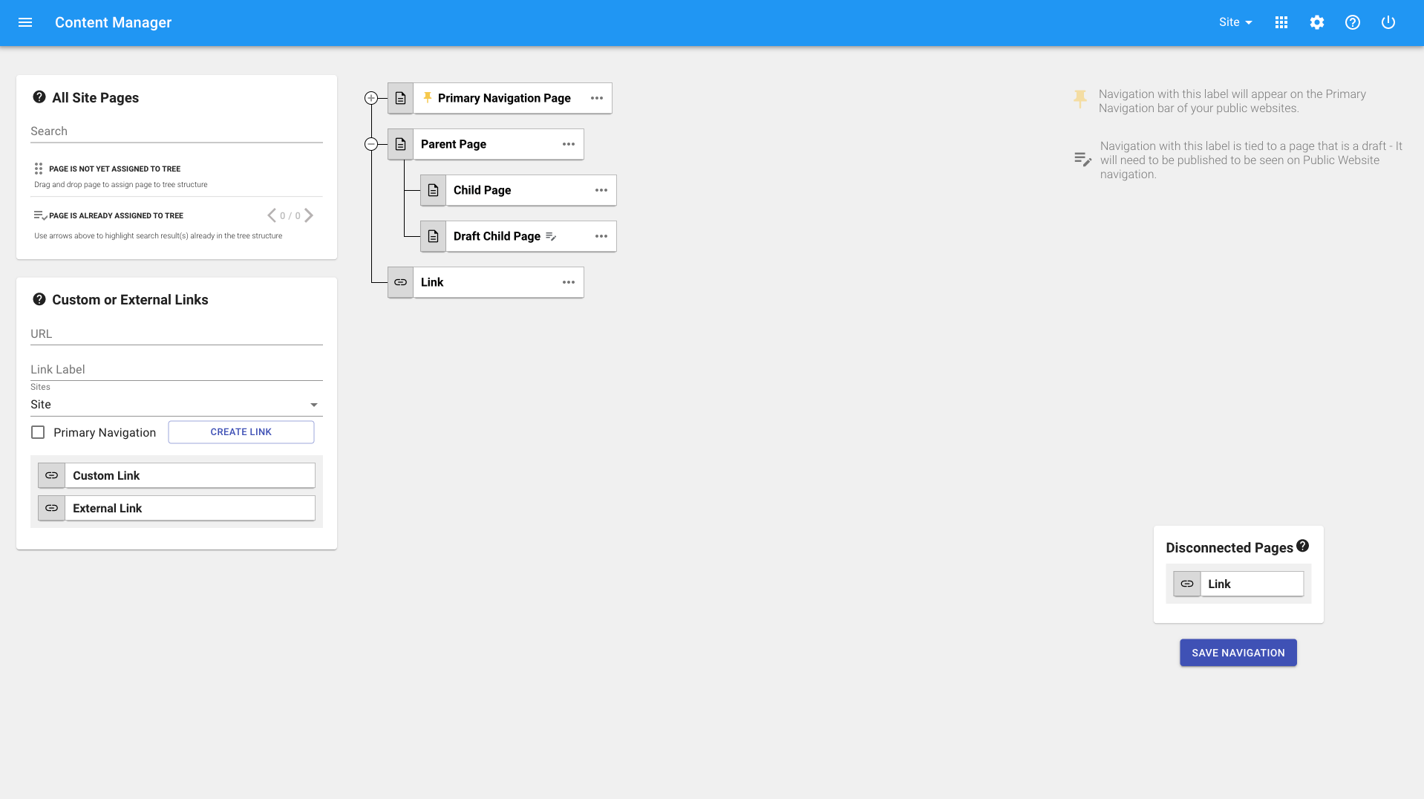The width and height of the screenshot is (1424, 799).
Task: Select the Draft Child Page tree item
Action: (518, 236)
